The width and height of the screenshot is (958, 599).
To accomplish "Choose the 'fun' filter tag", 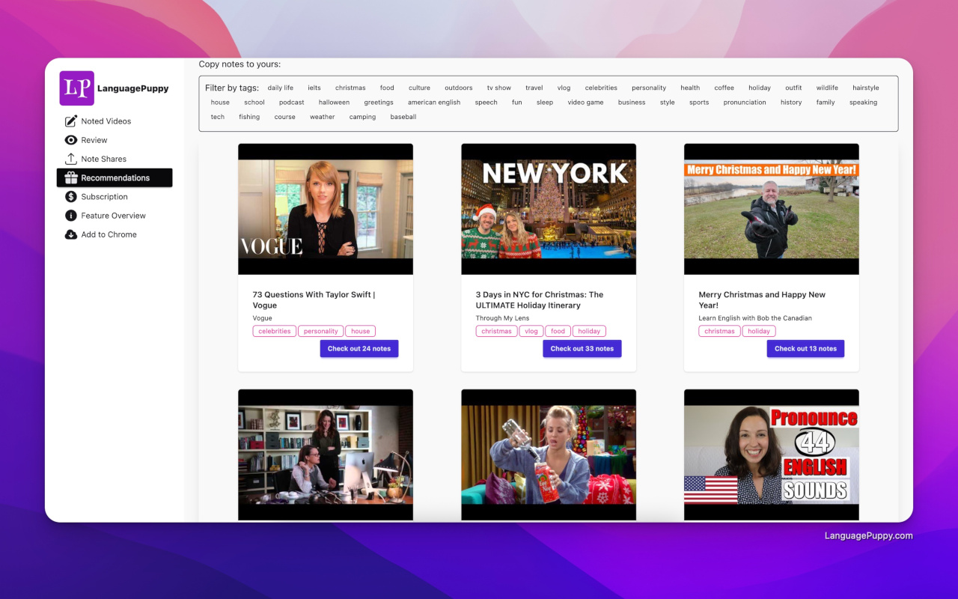I will (x=517, y=103).
